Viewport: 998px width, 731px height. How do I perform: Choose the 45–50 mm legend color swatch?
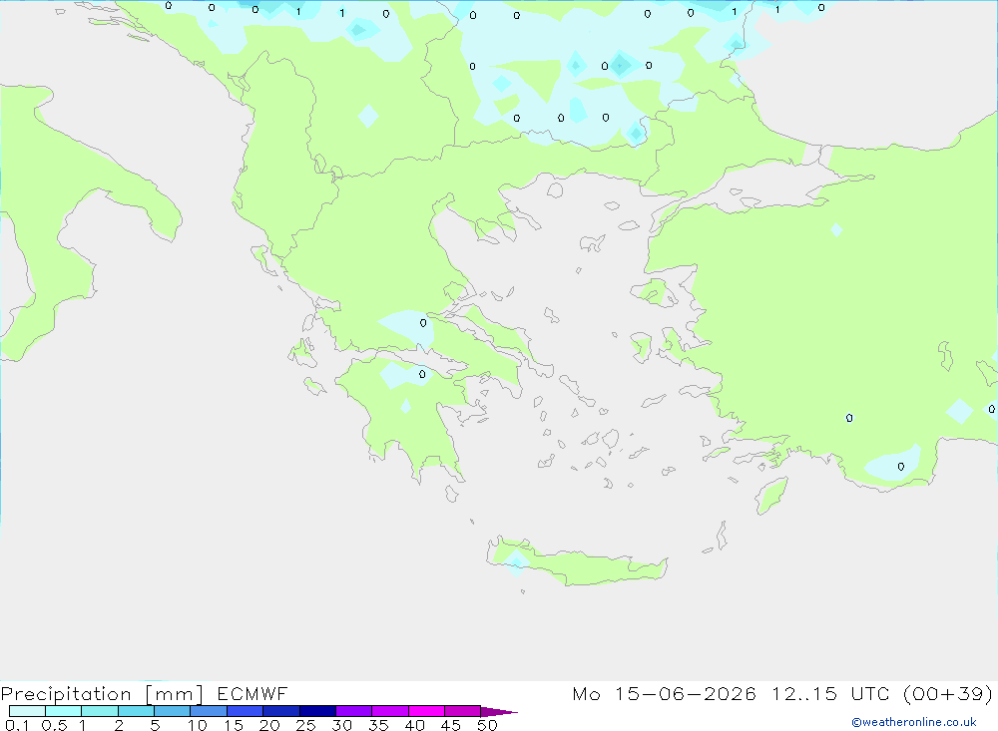[463, 711]
